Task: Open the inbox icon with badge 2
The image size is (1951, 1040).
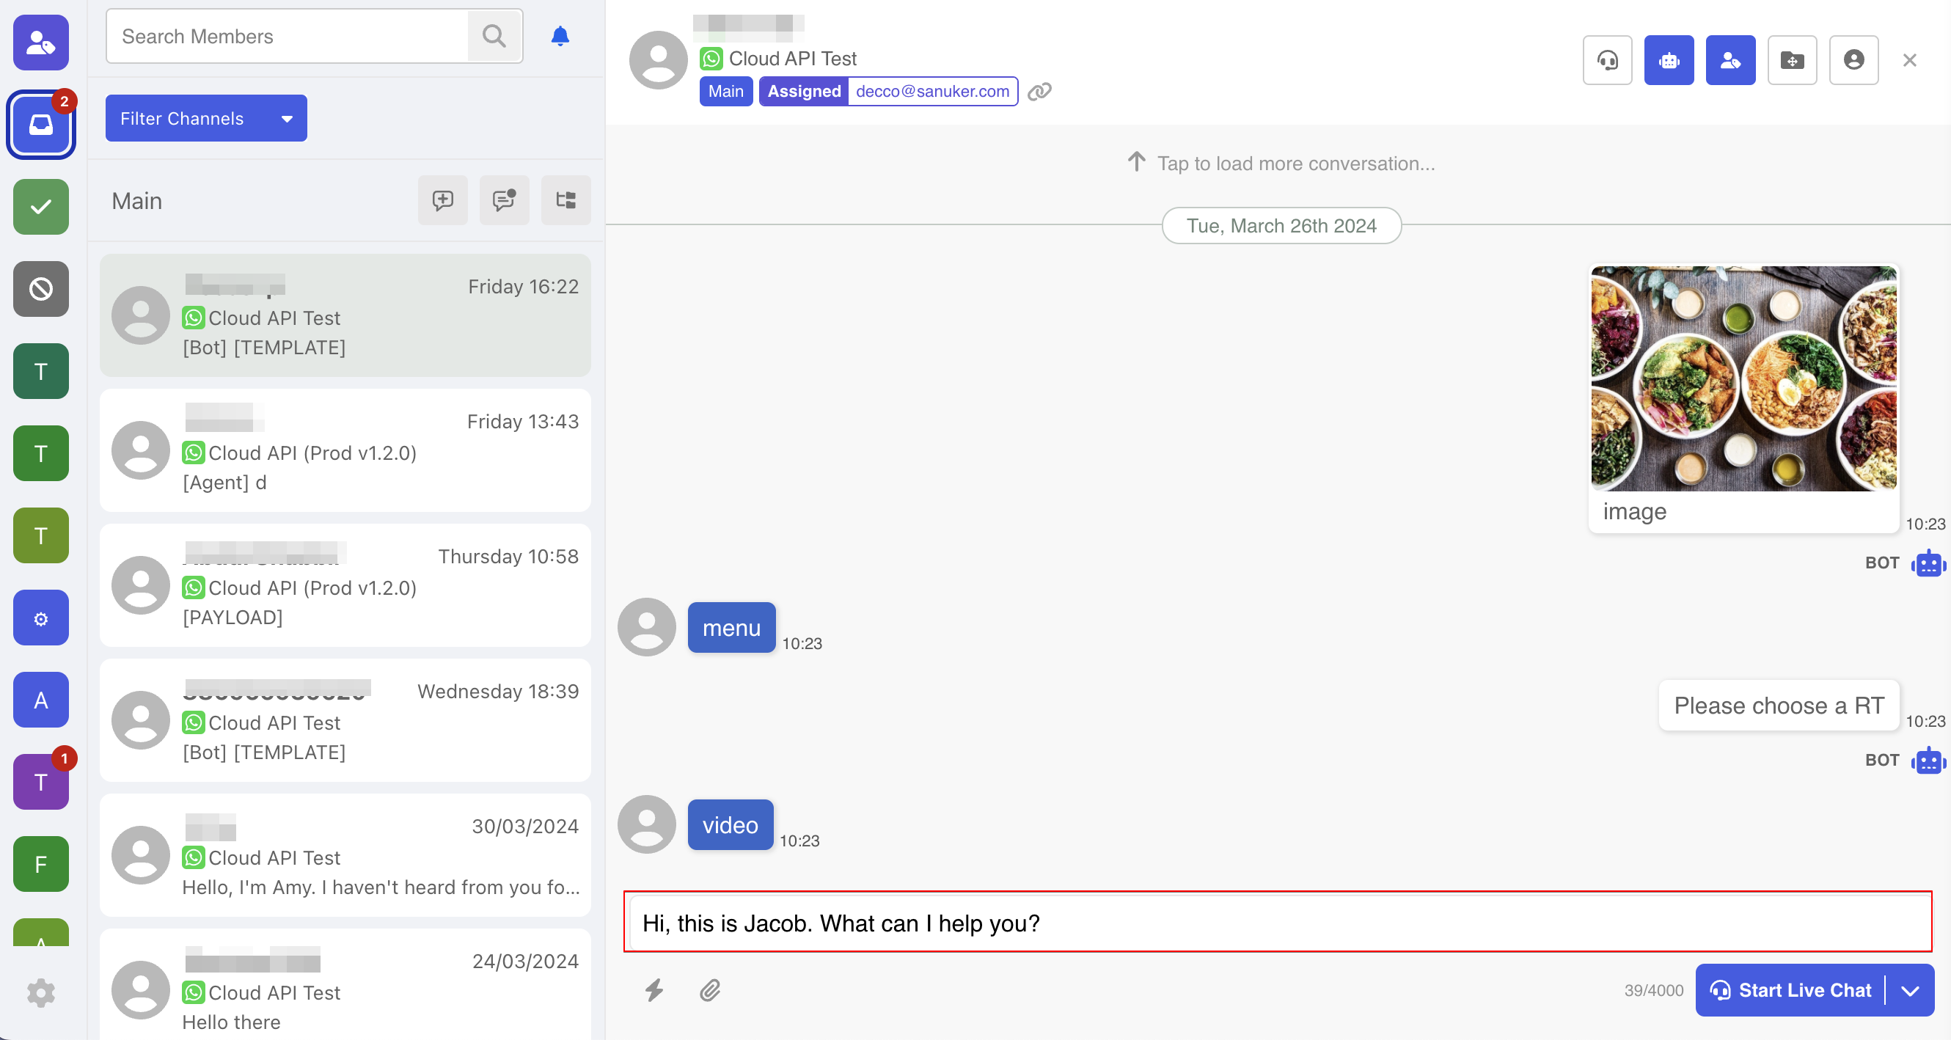Action: tap(41, 124)
